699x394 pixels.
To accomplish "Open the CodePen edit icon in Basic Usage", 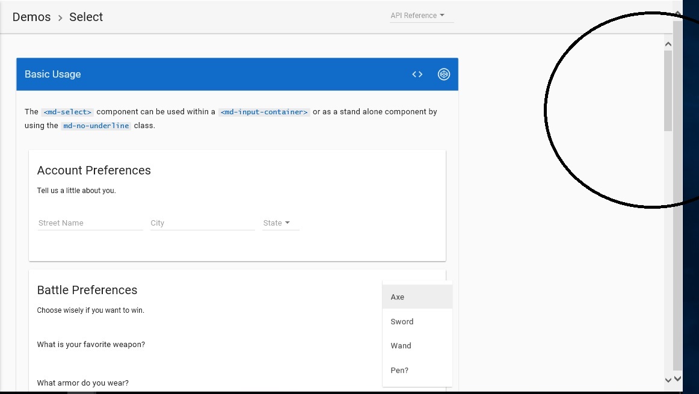I will click(443, 75).
